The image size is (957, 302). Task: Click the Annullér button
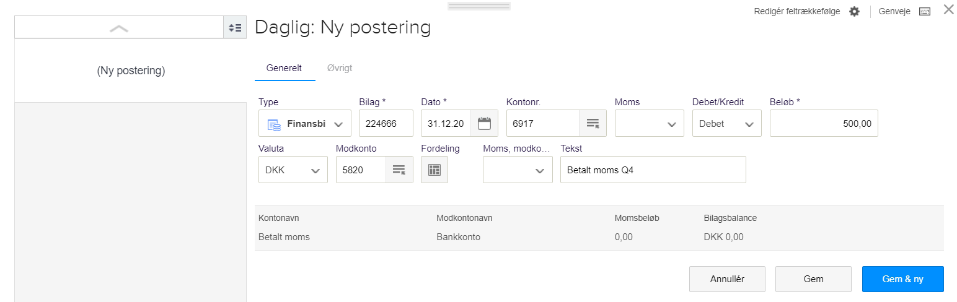click(x=727, y=279)
